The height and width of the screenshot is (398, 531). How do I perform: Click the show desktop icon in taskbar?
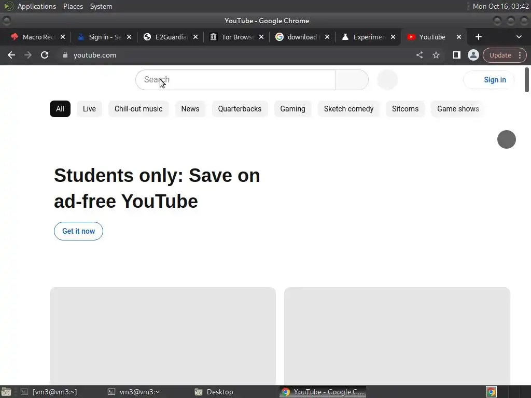[x=6, y=392]
